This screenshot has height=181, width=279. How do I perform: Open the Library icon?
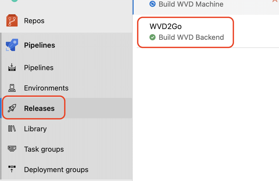pos(12,128)
